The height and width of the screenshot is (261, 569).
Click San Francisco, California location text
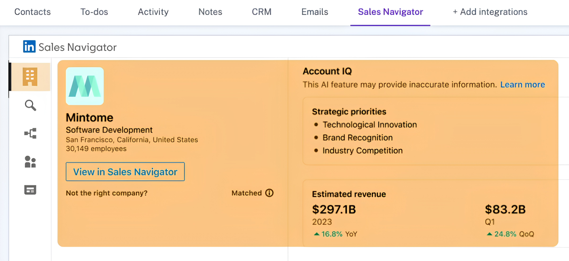pos(132,140)
